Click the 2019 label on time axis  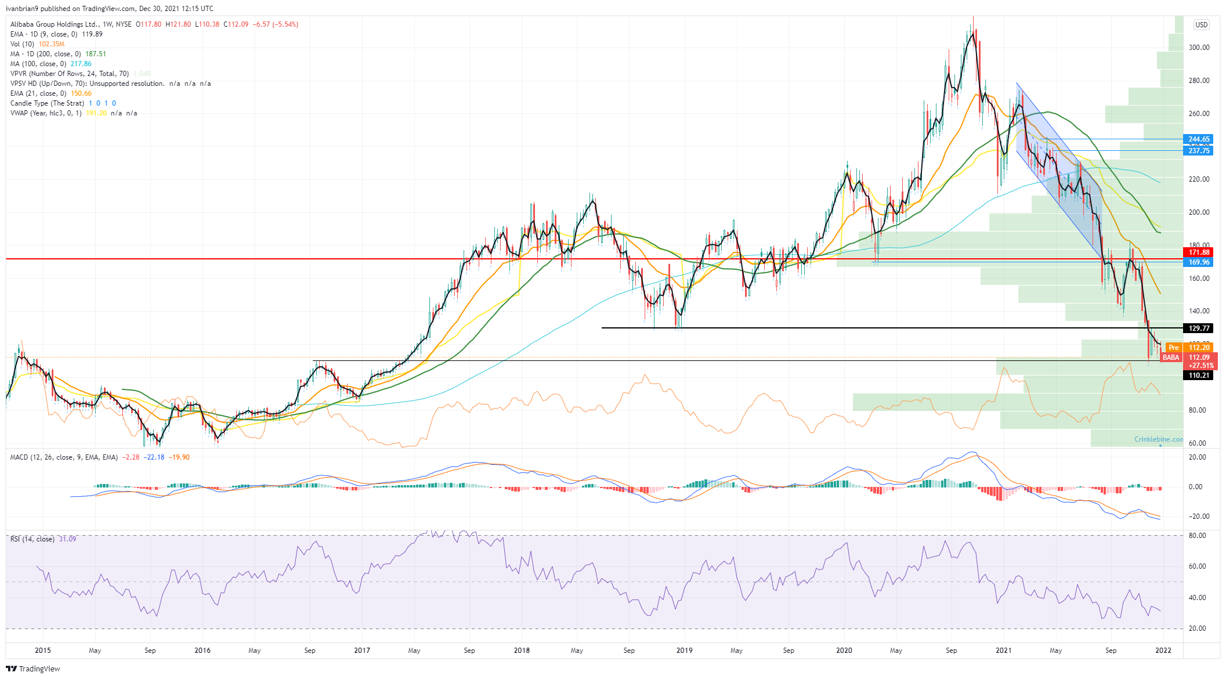[x=684, y=651]
